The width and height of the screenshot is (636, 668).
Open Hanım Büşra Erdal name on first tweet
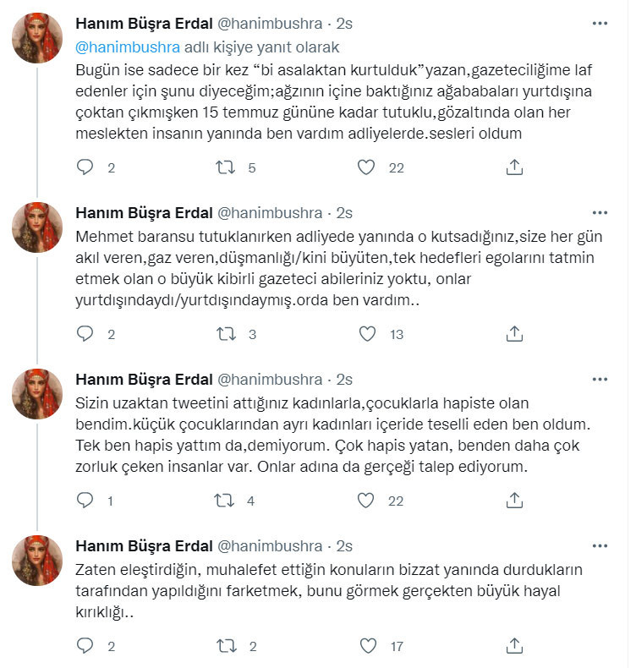click(145, 23)
